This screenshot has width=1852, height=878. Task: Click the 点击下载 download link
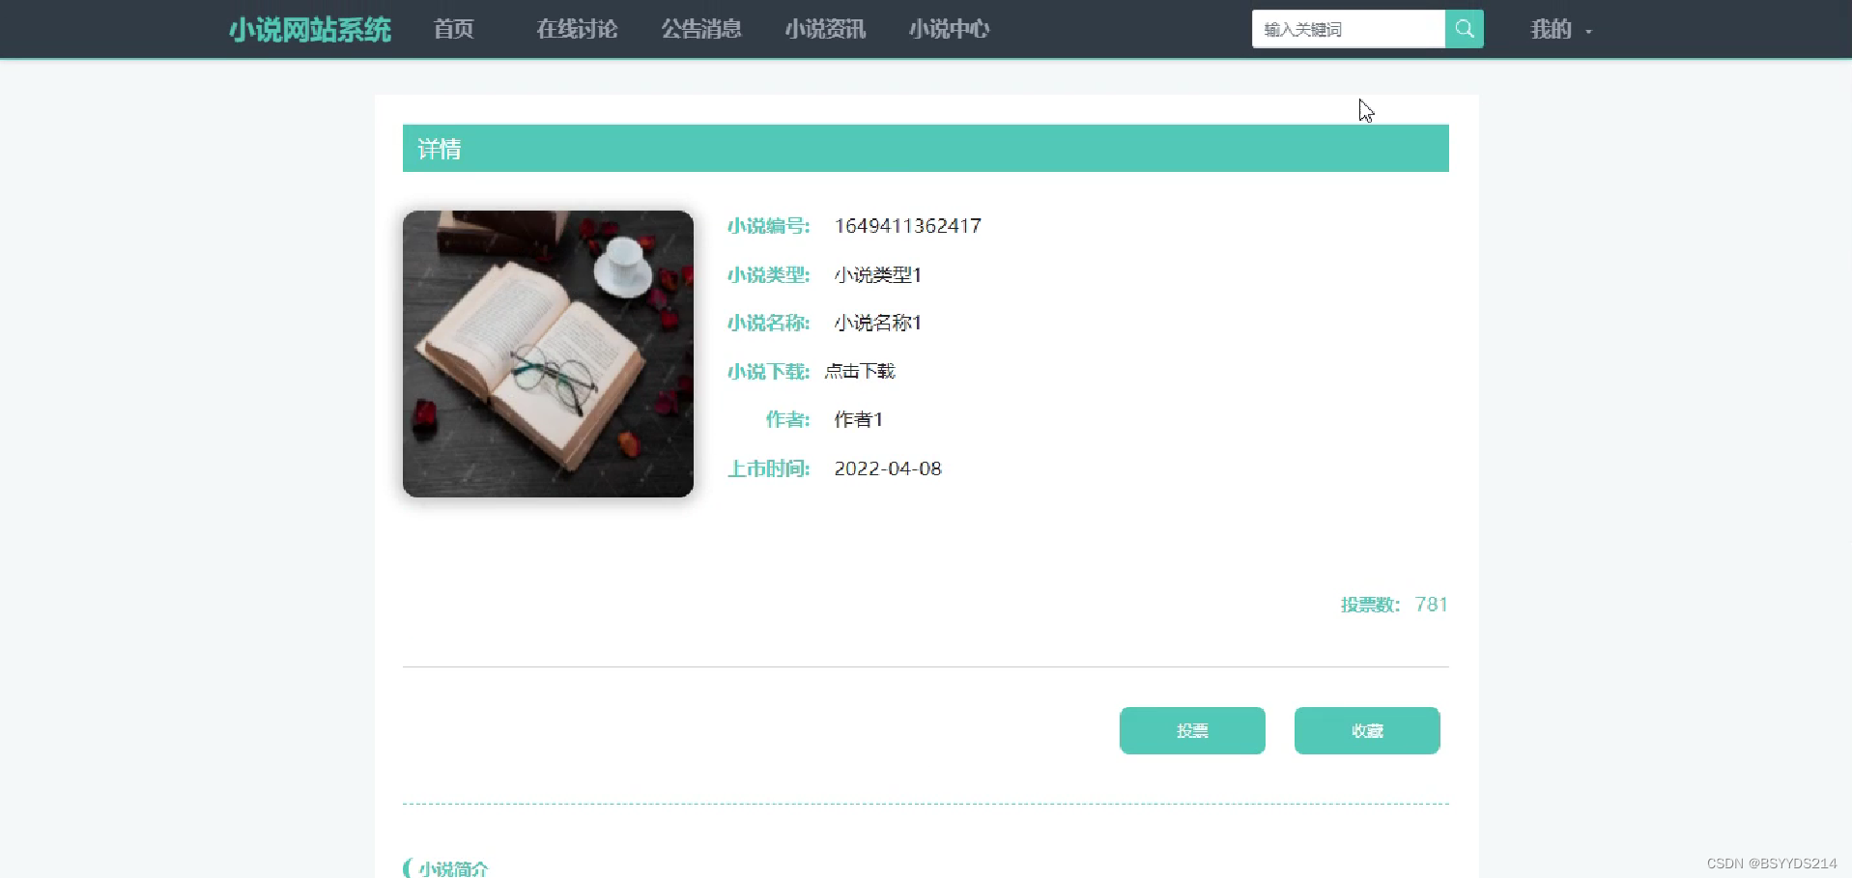(x=860, y=371)
